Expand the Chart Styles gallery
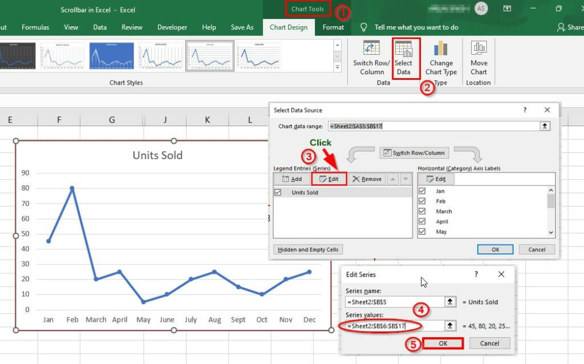Viewport: 584px width, 364px height. pos(337,67)
